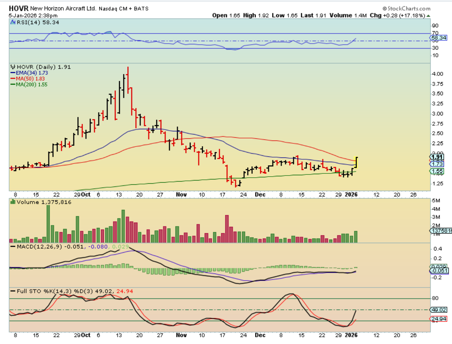Click the MA(200) 1.55 legend entry

32,84
